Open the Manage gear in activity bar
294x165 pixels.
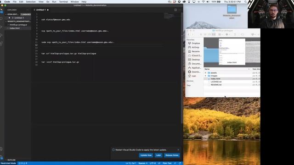[1, 157]
